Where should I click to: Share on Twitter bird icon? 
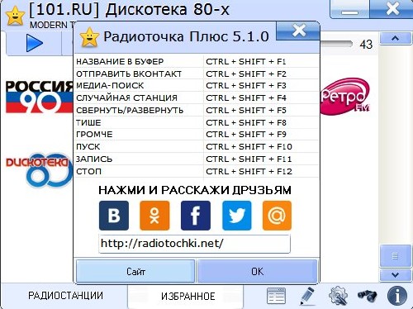pos(237,216)
